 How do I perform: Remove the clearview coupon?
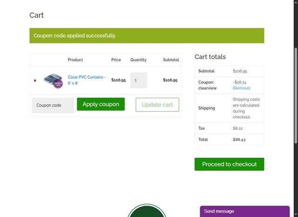(241, 88)
